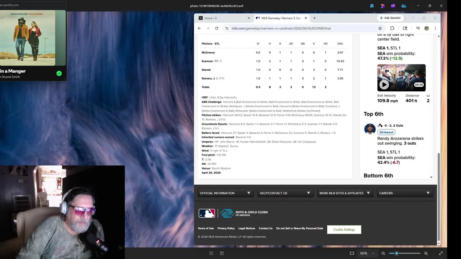Reload the MLB Gameday page

click(x=216, y=28)
